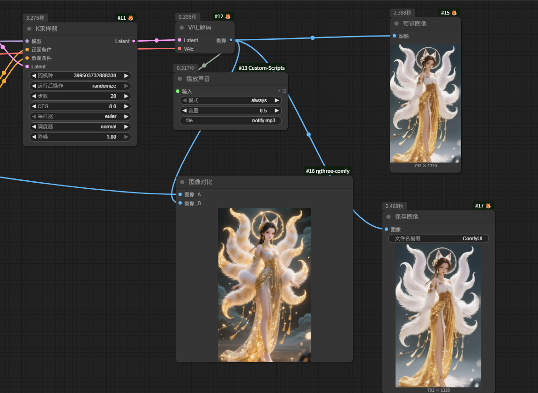
Task: Click the reroute dot on link to 预览图像
Action: pyautogui.click(x=313, y=38)
